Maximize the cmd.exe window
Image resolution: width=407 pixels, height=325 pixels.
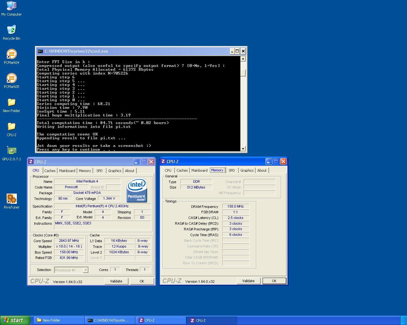tap(237, 51)
